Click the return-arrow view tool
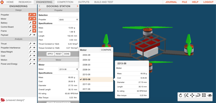The height and width of the screenshot is (103, 216). (198, 95)
